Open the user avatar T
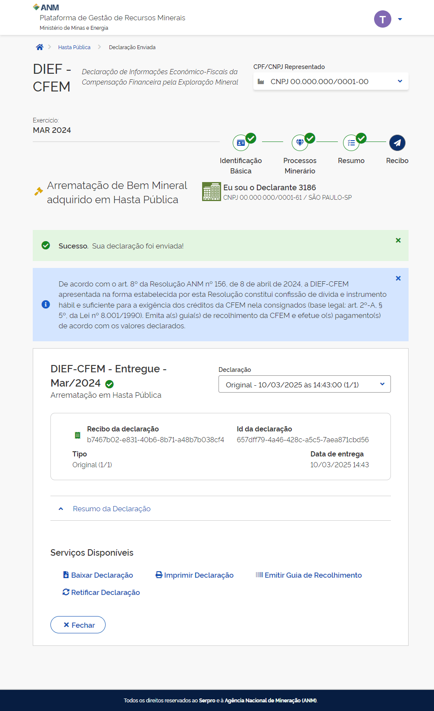434x711 pixels. coord(382,19)
